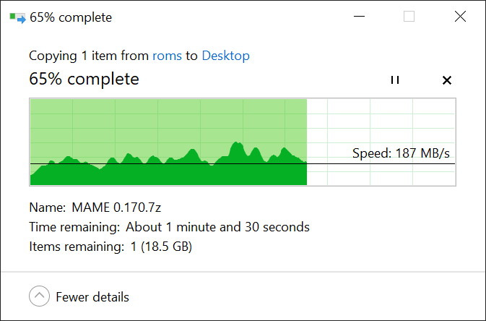The width and height of the screenshot is (486, 321).
Task: Minimize the copy progress window
Action: (359, 17)
